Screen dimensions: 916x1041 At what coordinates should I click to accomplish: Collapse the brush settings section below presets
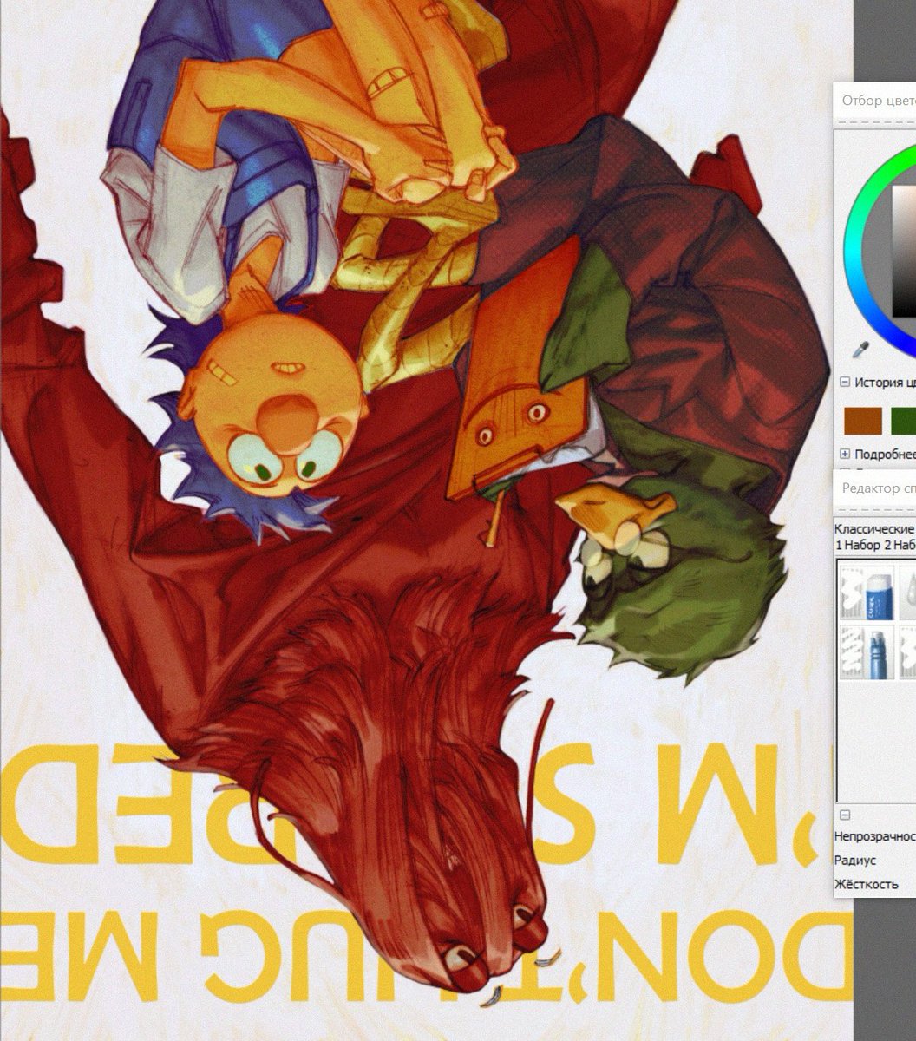(845, 815)
